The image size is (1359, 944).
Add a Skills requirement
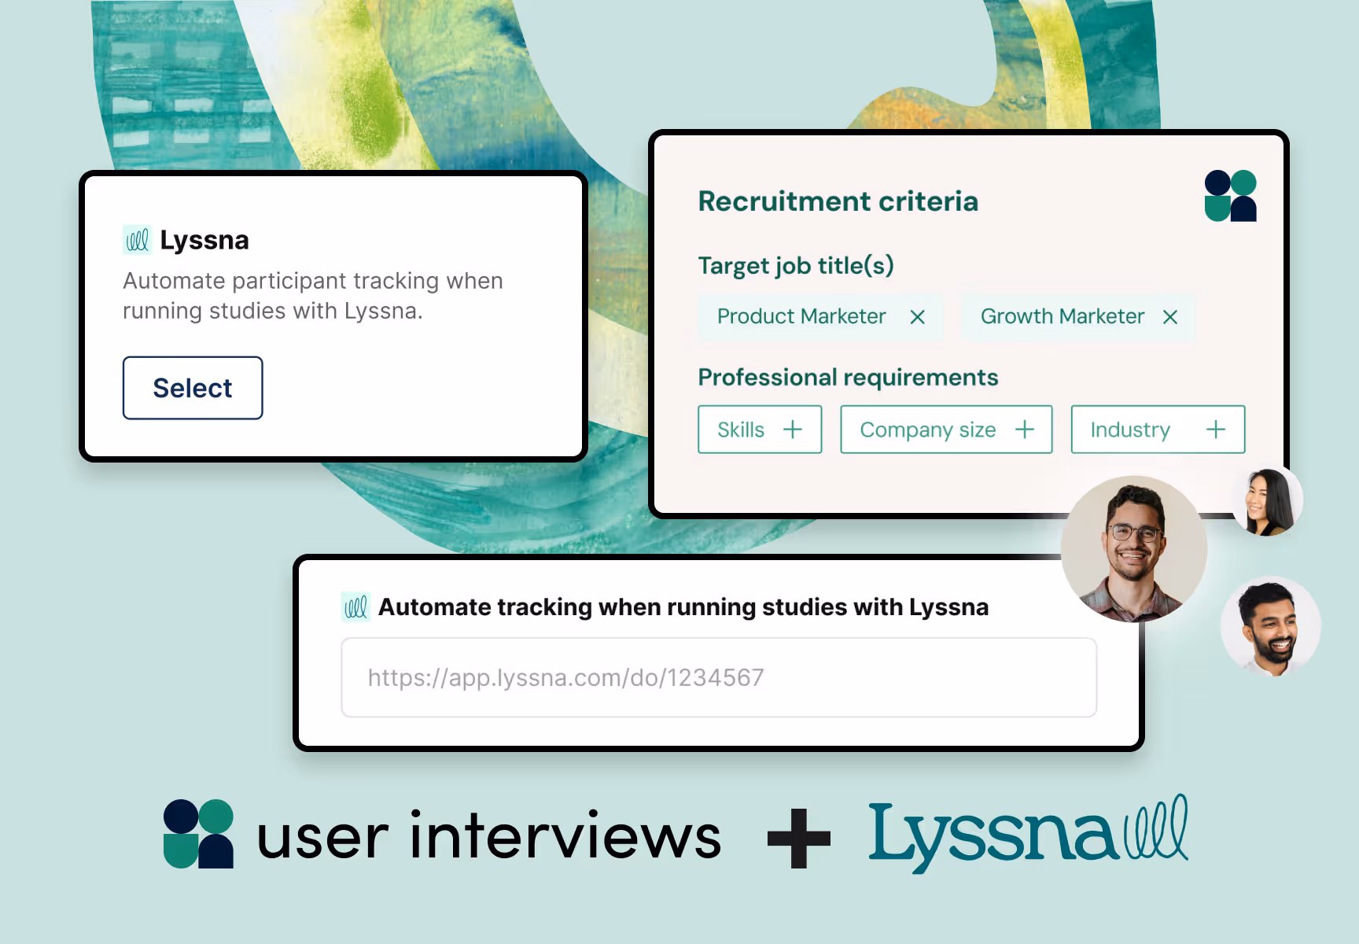coord(760,430)
